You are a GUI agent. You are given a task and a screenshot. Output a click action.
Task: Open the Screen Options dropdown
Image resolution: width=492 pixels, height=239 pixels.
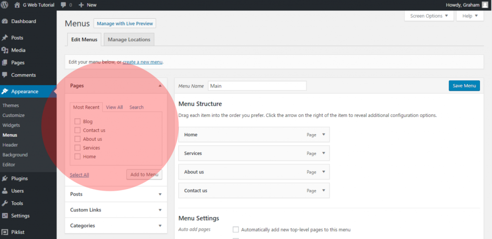[x=429, y=16]
